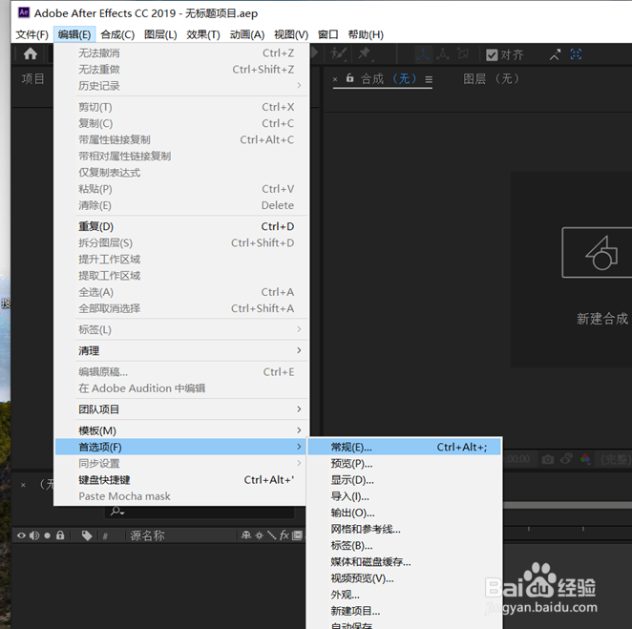Click the Home icon in toolbar
The image size is (632, 629).
31,53
